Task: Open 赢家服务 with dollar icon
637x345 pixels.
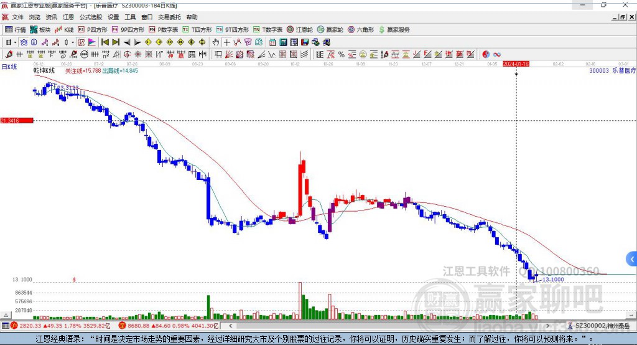Action: click(394, 30)
